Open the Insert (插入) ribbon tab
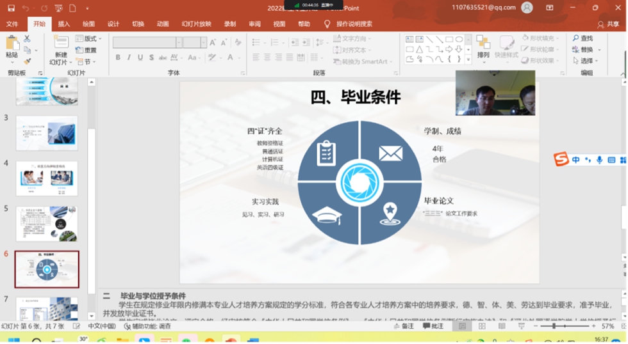 (x=64, y=24)
